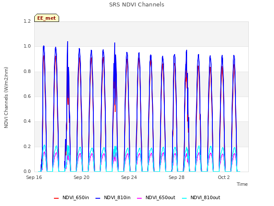Screen dimensions: 274x206
Task: Select the NDVI_810out legend entry
Action: pos(201,197)
